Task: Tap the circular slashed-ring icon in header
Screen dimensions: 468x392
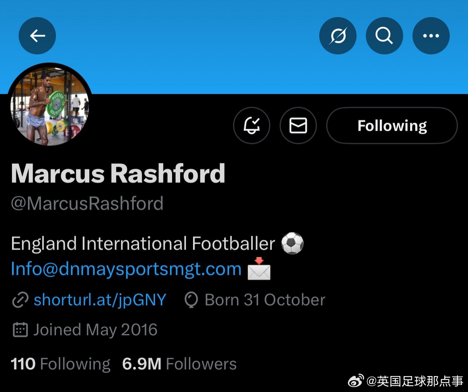Action: [338, 36]
